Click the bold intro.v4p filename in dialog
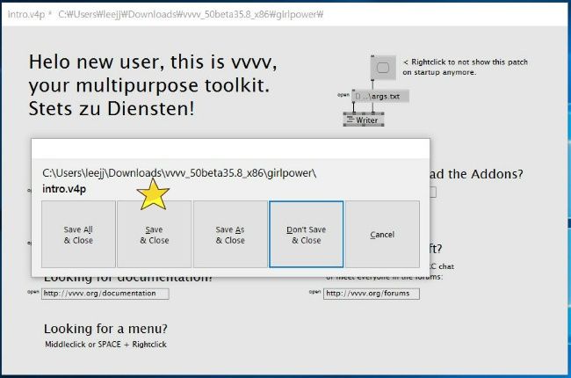Image resolution: width=571 pixels, height=378 pixels. tap(64, 189)
